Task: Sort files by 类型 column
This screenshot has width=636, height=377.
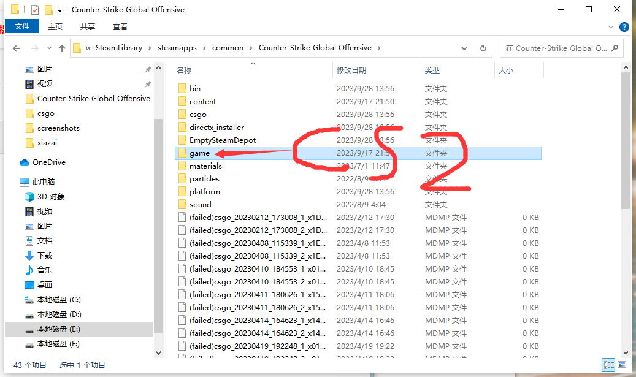Action: 432,70
